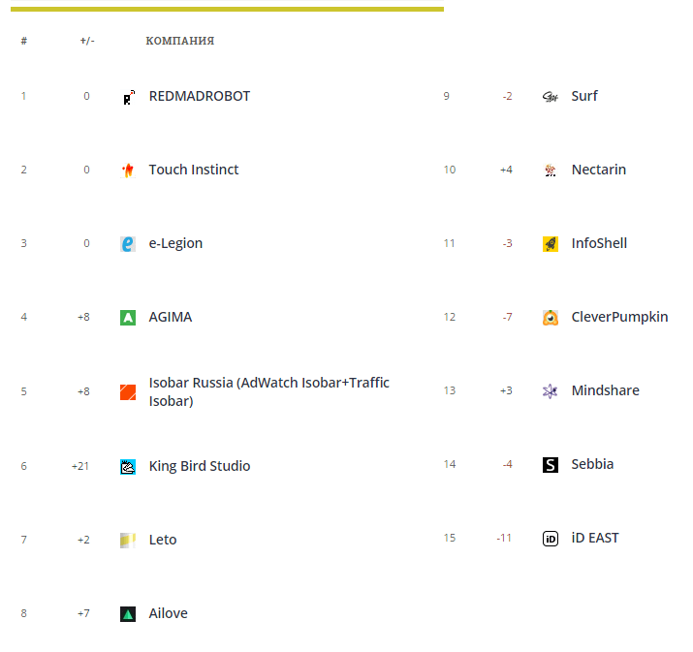Click the orange Isobar Russia logo

[x=128, y=391]
